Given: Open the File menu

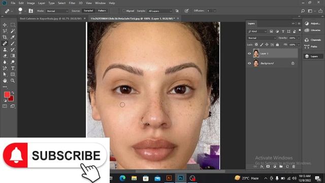Looking at the screenshot, I should pyautogui.click(x=13, y=3).
